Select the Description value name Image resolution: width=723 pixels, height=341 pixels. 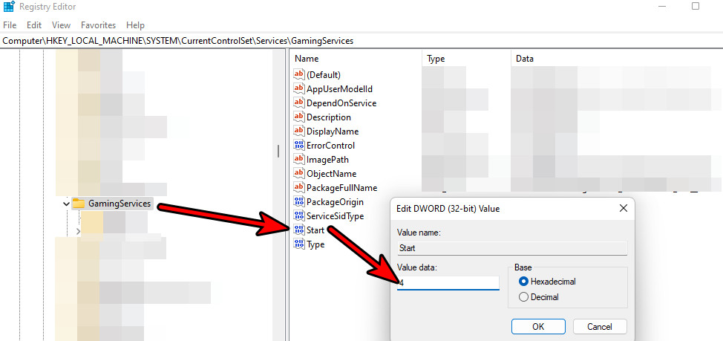point(329,117)
